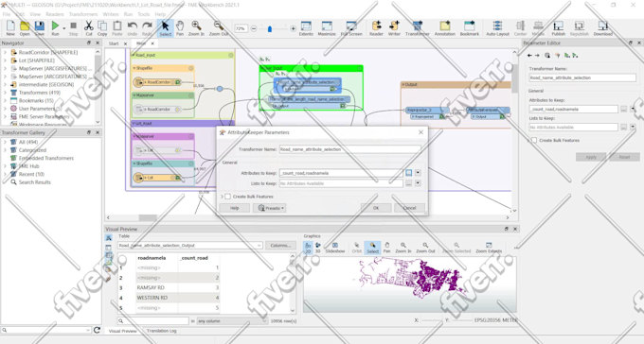
Task: Cut selection with scissors icon
Action: pos(89,28)
